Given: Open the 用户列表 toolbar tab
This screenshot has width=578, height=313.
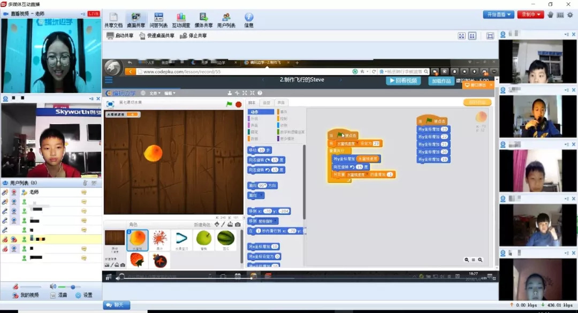Looking at the screenshot, I should pyautogui.click(x=226, y=20).
